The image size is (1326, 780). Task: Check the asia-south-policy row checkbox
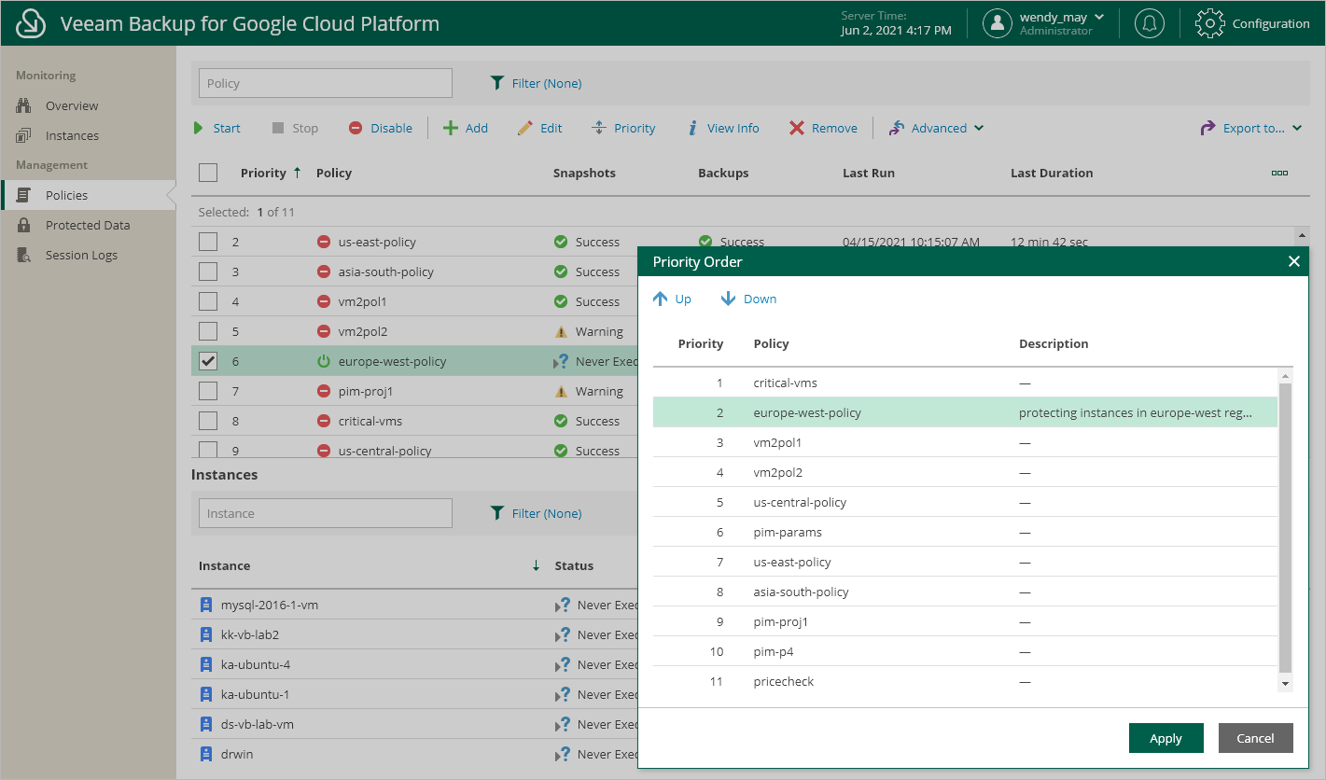208,272
